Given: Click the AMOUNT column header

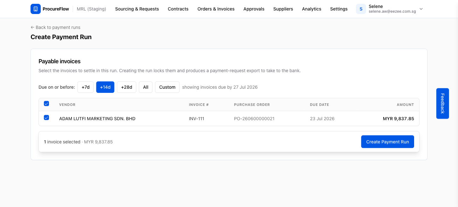Looking at the screenshot, I should click(x=405, y=105).
